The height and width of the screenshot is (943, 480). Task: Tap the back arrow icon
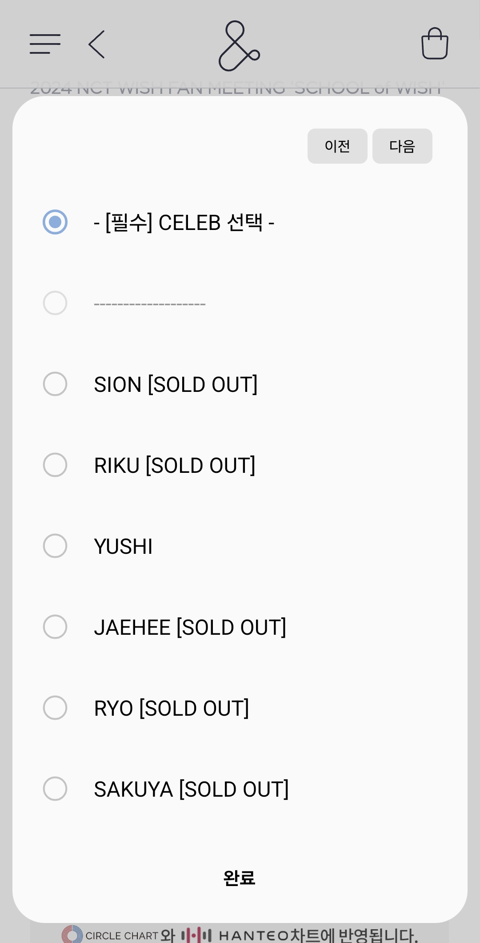coord(97,44)
